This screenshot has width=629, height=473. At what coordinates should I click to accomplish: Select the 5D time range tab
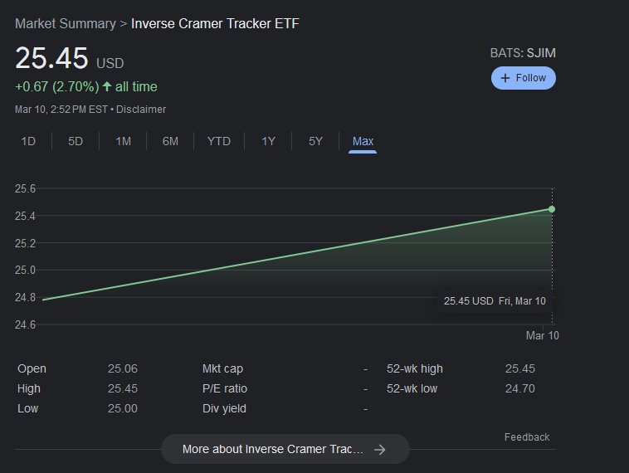tap(76, 141)
